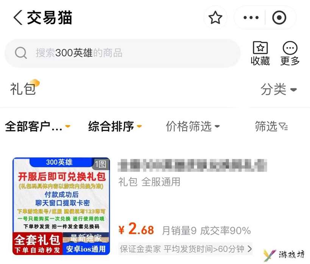310x264 pixels.
Task: Expand the 分类 category dropdown
Action: coord(279,89)
